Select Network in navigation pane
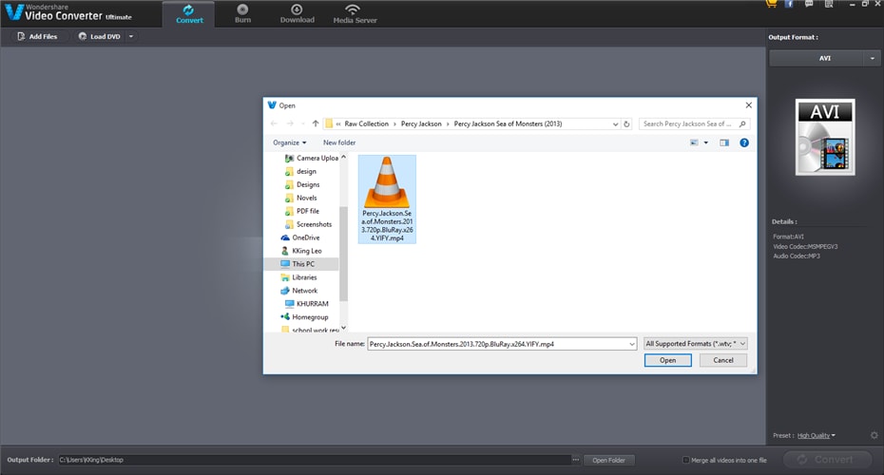This screenshot has width=884, height=475. [298, 291]
